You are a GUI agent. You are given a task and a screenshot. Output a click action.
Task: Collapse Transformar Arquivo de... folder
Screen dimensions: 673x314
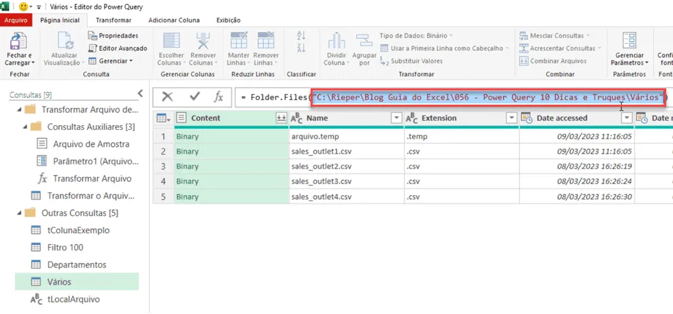tap(19, 110)
